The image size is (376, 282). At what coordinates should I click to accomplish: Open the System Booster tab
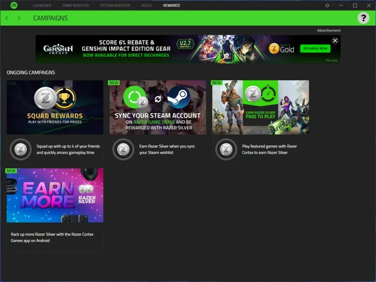click(x=115, y=5)
